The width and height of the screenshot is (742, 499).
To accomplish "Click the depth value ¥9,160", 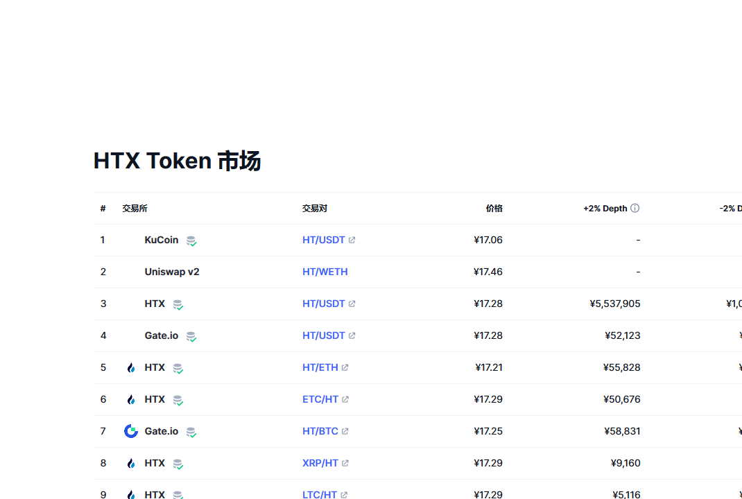I will point(625,463).
